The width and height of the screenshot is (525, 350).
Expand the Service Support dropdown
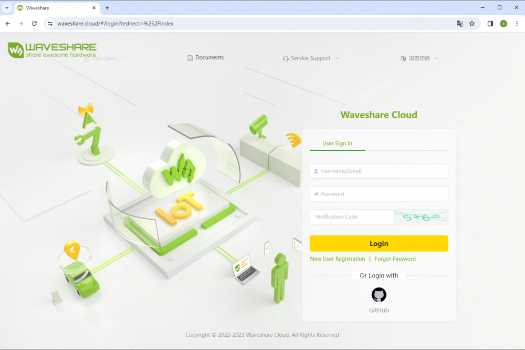point(311,58)
